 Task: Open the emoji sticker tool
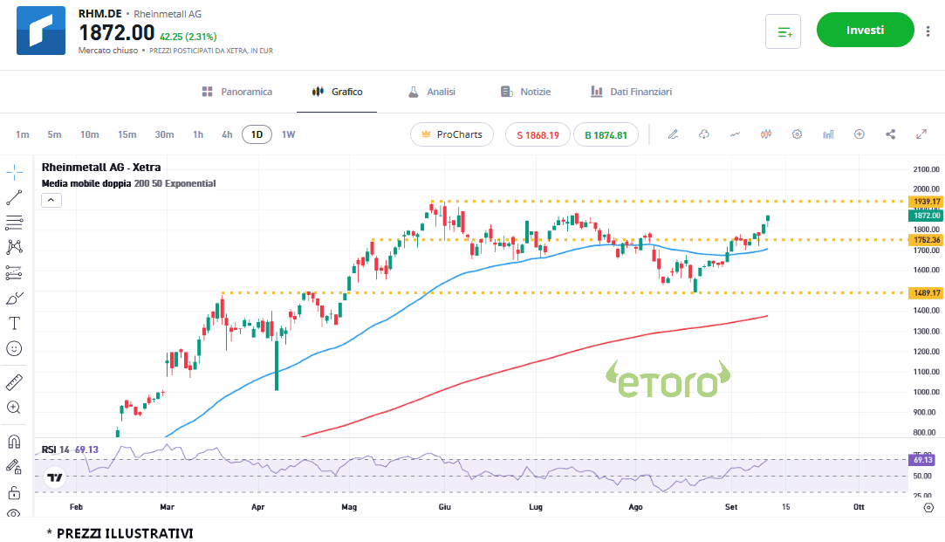(14, 348)
